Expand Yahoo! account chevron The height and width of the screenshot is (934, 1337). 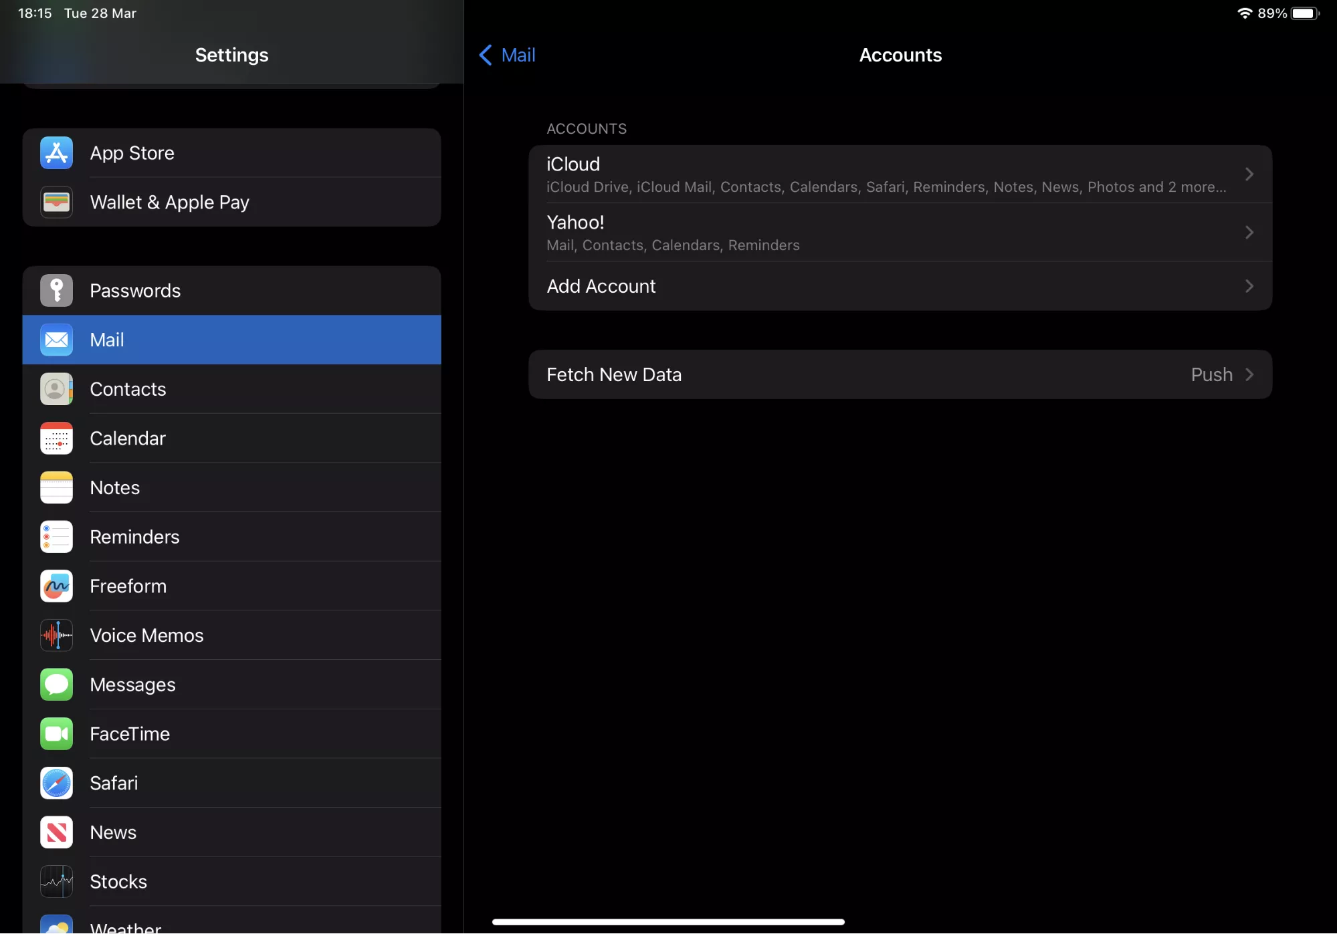click(x=1249, y=233)
